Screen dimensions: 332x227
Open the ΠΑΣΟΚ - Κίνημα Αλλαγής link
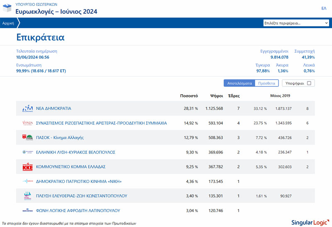point(60,137)
